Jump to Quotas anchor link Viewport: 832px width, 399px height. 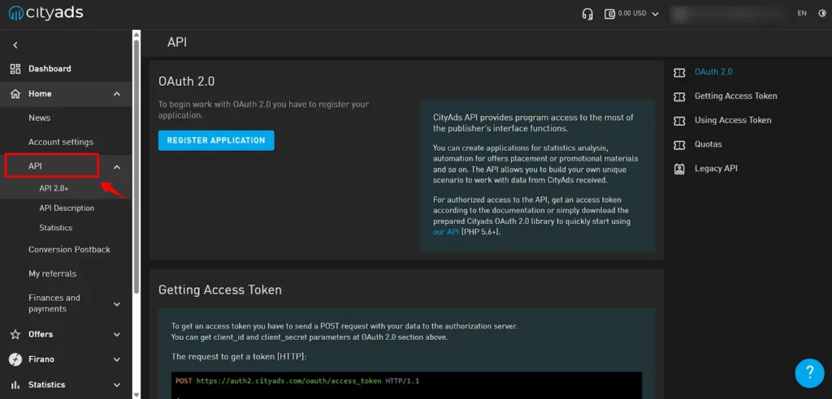coord(708,144)
